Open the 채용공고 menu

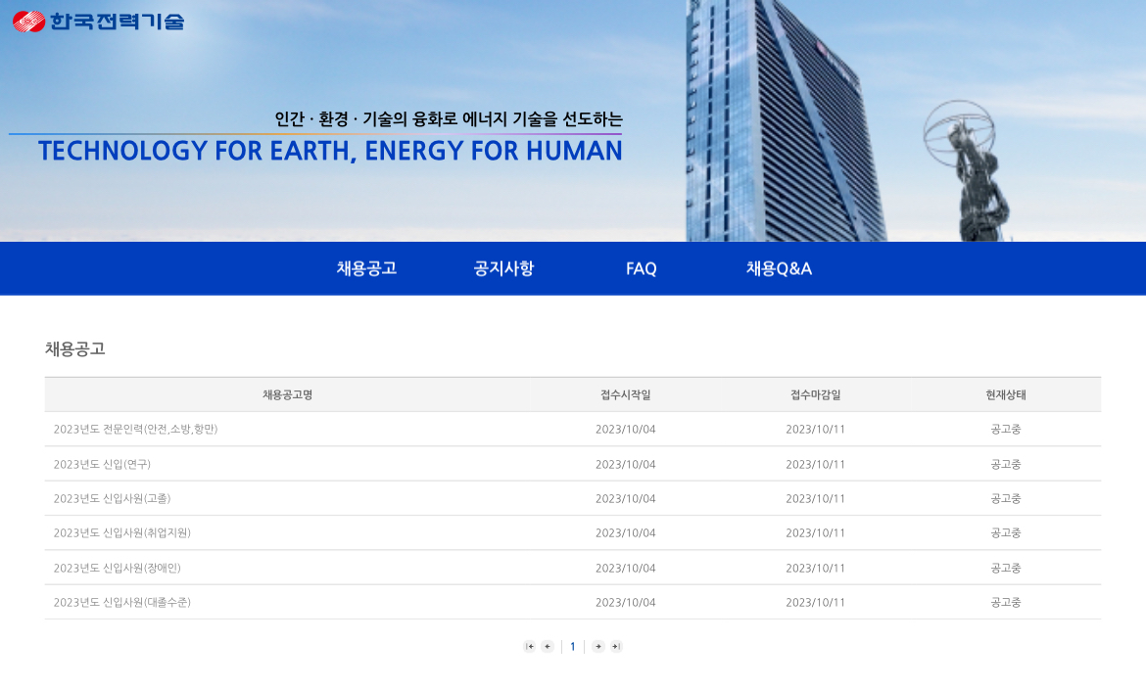click(366, 268)
